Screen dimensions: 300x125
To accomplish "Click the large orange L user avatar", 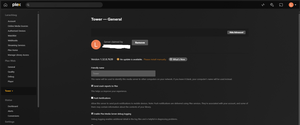I will [x=96, y=45].
